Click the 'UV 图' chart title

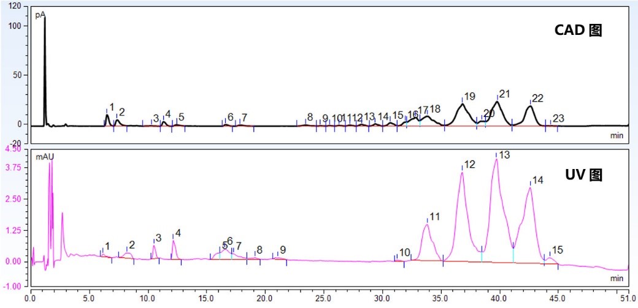(x=583, y=175)
